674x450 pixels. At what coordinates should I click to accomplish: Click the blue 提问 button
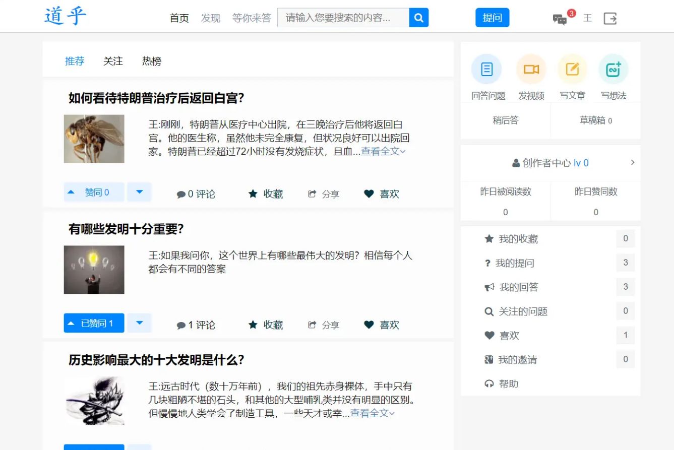pyautogui.click(x=492, y=17)
